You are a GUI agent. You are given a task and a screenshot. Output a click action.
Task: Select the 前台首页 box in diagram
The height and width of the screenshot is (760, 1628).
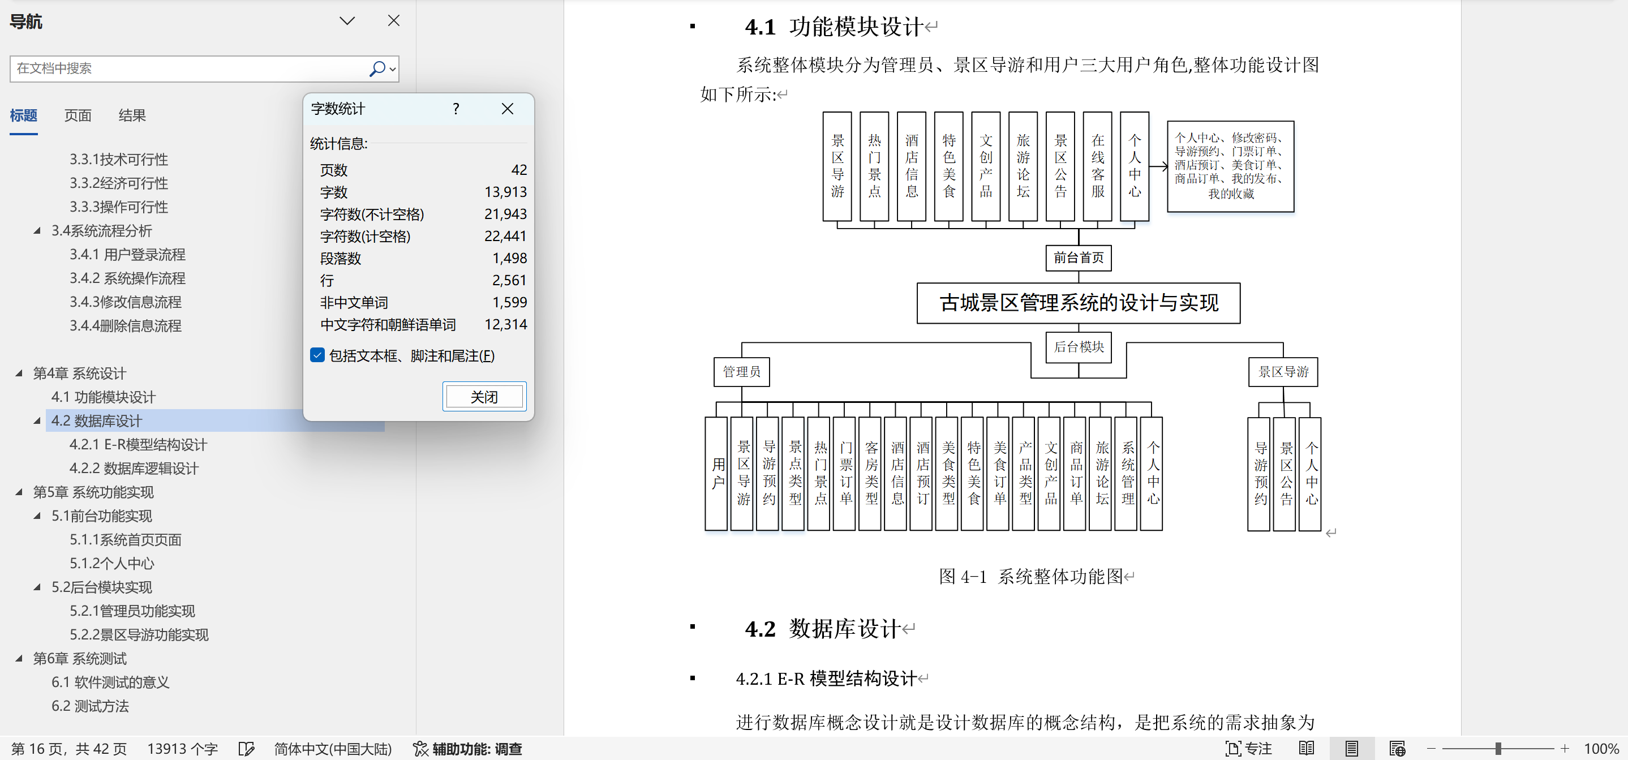click(x=1078, y=257)
